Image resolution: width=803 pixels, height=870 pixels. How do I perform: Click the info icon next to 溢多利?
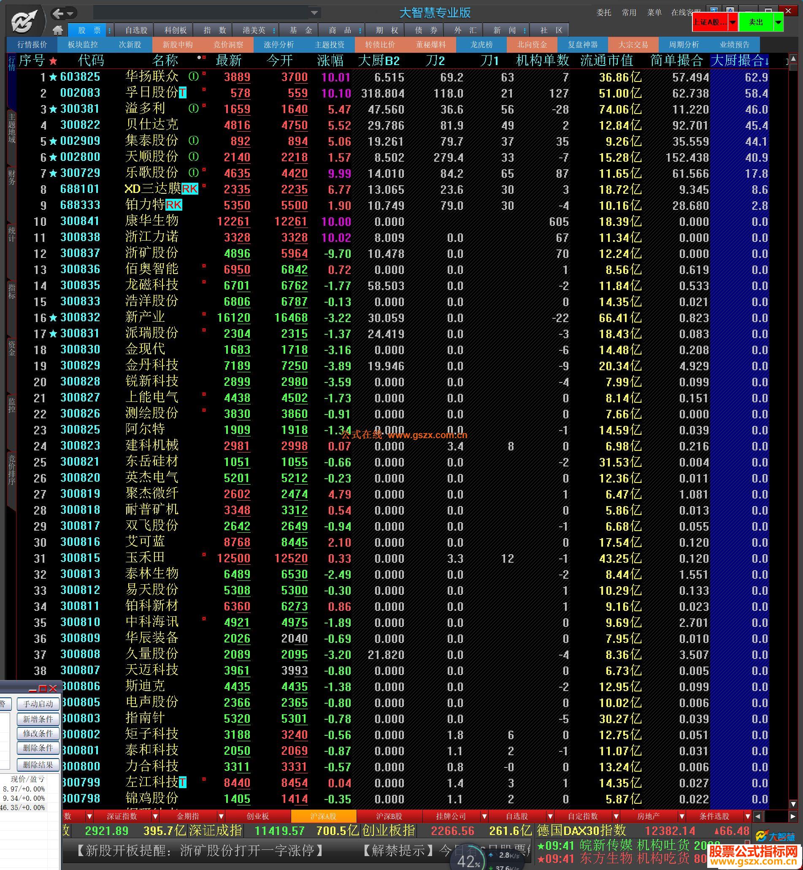tap(193, 108)
